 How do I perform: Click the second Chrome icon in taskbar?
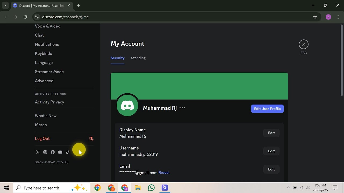(111, 188)
